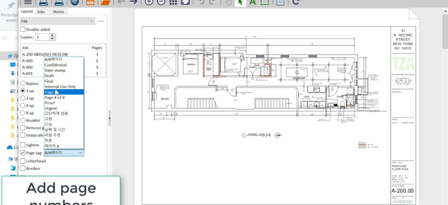Open the thumbnail grid view icon

point(173,2)
